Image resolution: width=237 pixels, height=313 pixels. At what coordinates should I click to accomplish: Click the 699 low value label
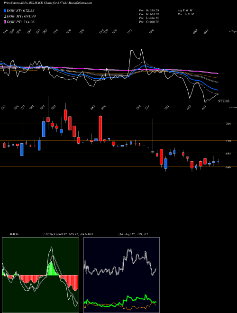pos(103,108)
